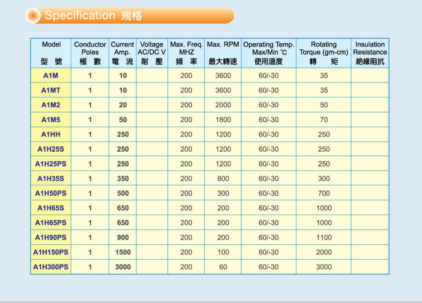This screenshot has height=303, width=422.
Task: Select model cell A1H25S
Action: click(51, 149)
